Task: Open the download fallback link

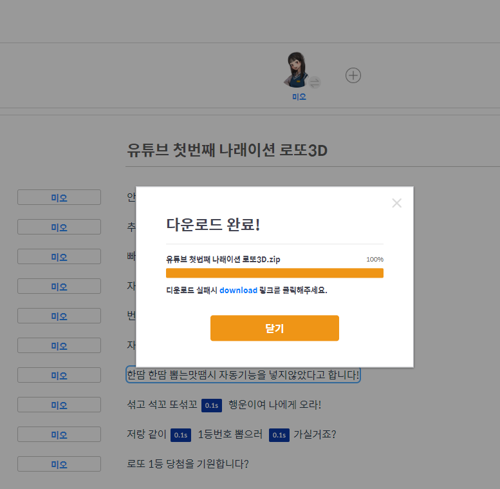Action: tap(238, 290)
